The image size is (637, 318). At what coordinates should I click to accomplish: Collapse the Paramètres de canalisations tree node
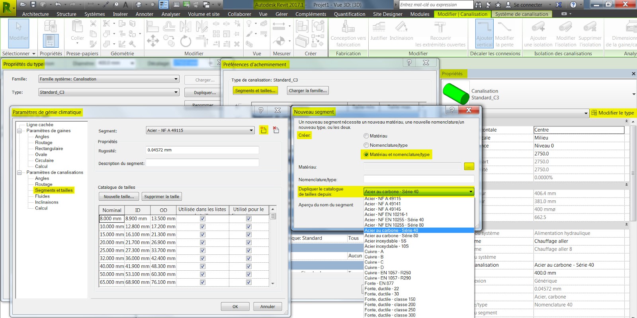pyautogui.click(x=19, y=173)
